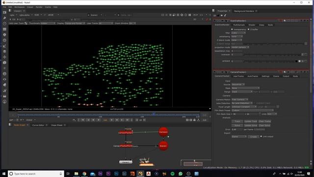Open the Draw nodes toolbar menu
This screenshot has height=177, width=314.
coord(4,18)
